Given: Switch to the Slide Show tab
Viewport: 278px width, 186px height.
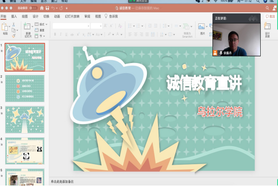Looking at the screenshot, I should [72, 16].
